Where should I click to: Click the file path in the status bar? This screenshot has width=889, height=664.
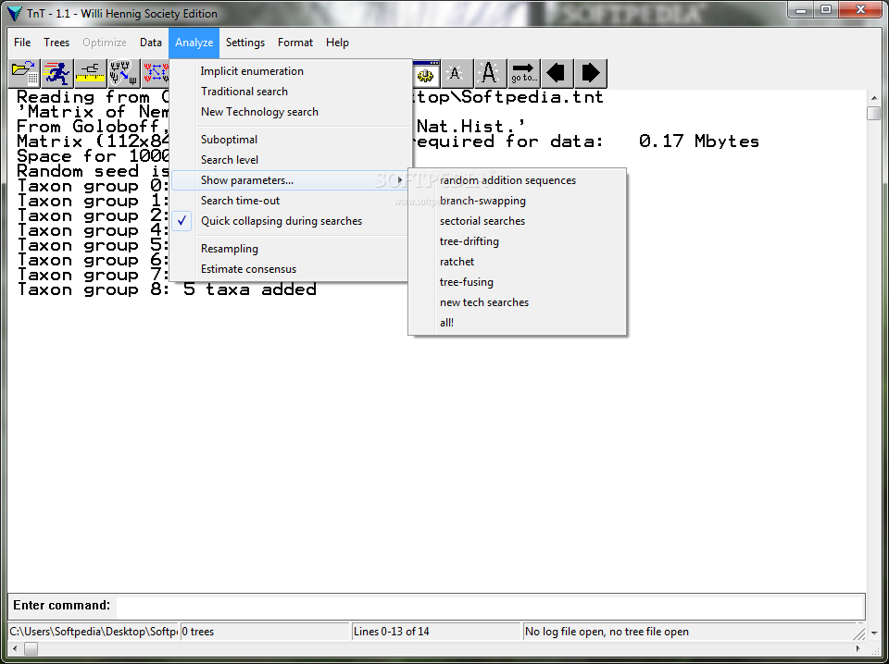[94, 632]
